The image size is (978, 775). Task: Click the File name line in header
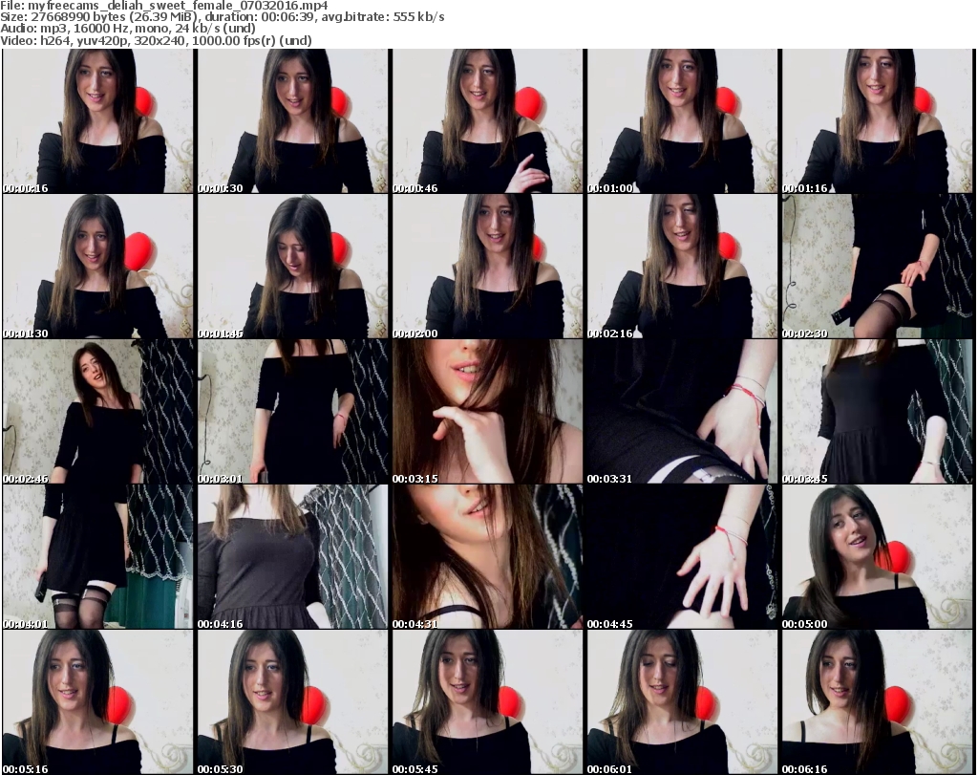[165, 6]
